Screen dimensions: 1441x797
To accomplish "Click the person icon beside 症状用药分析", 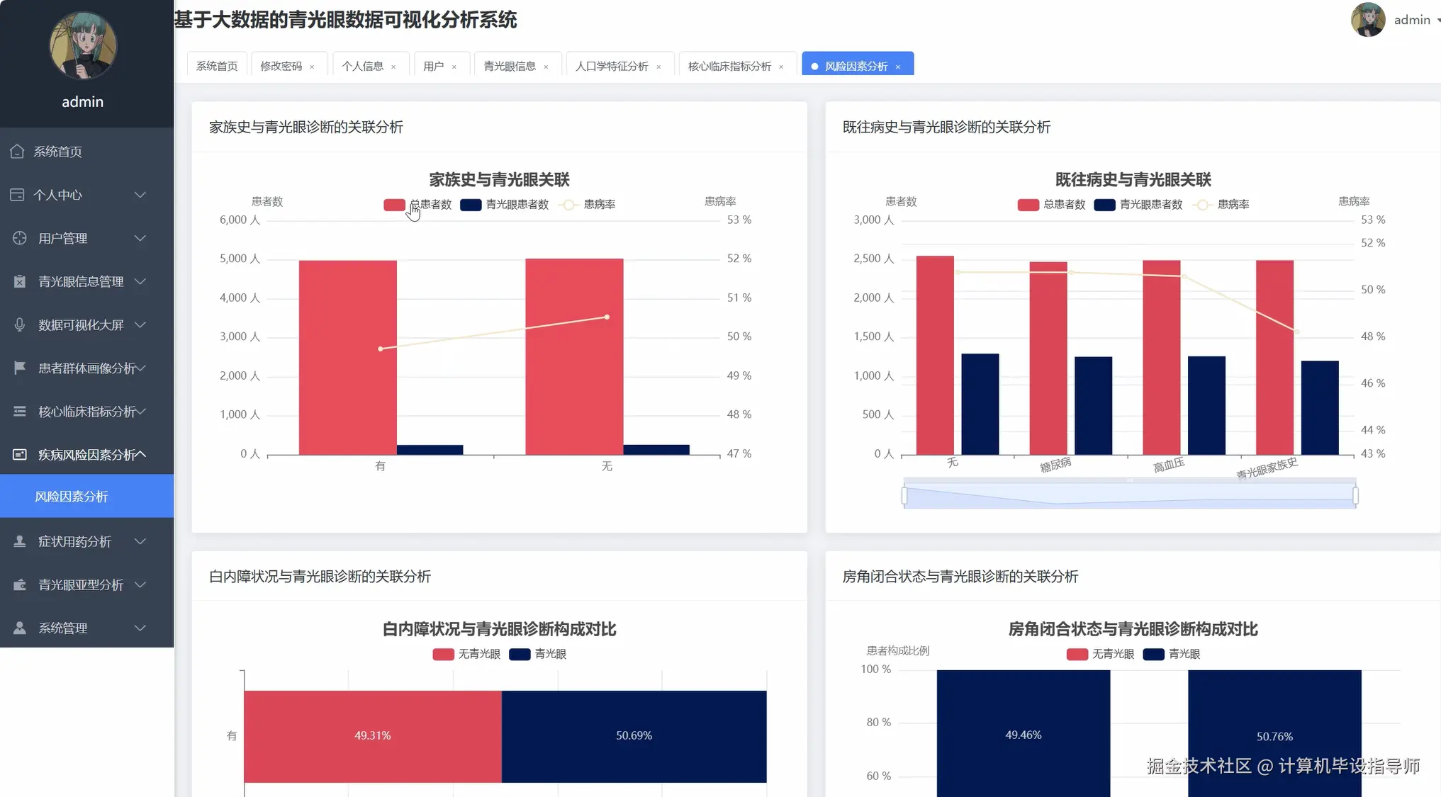I will pos(20,541).
